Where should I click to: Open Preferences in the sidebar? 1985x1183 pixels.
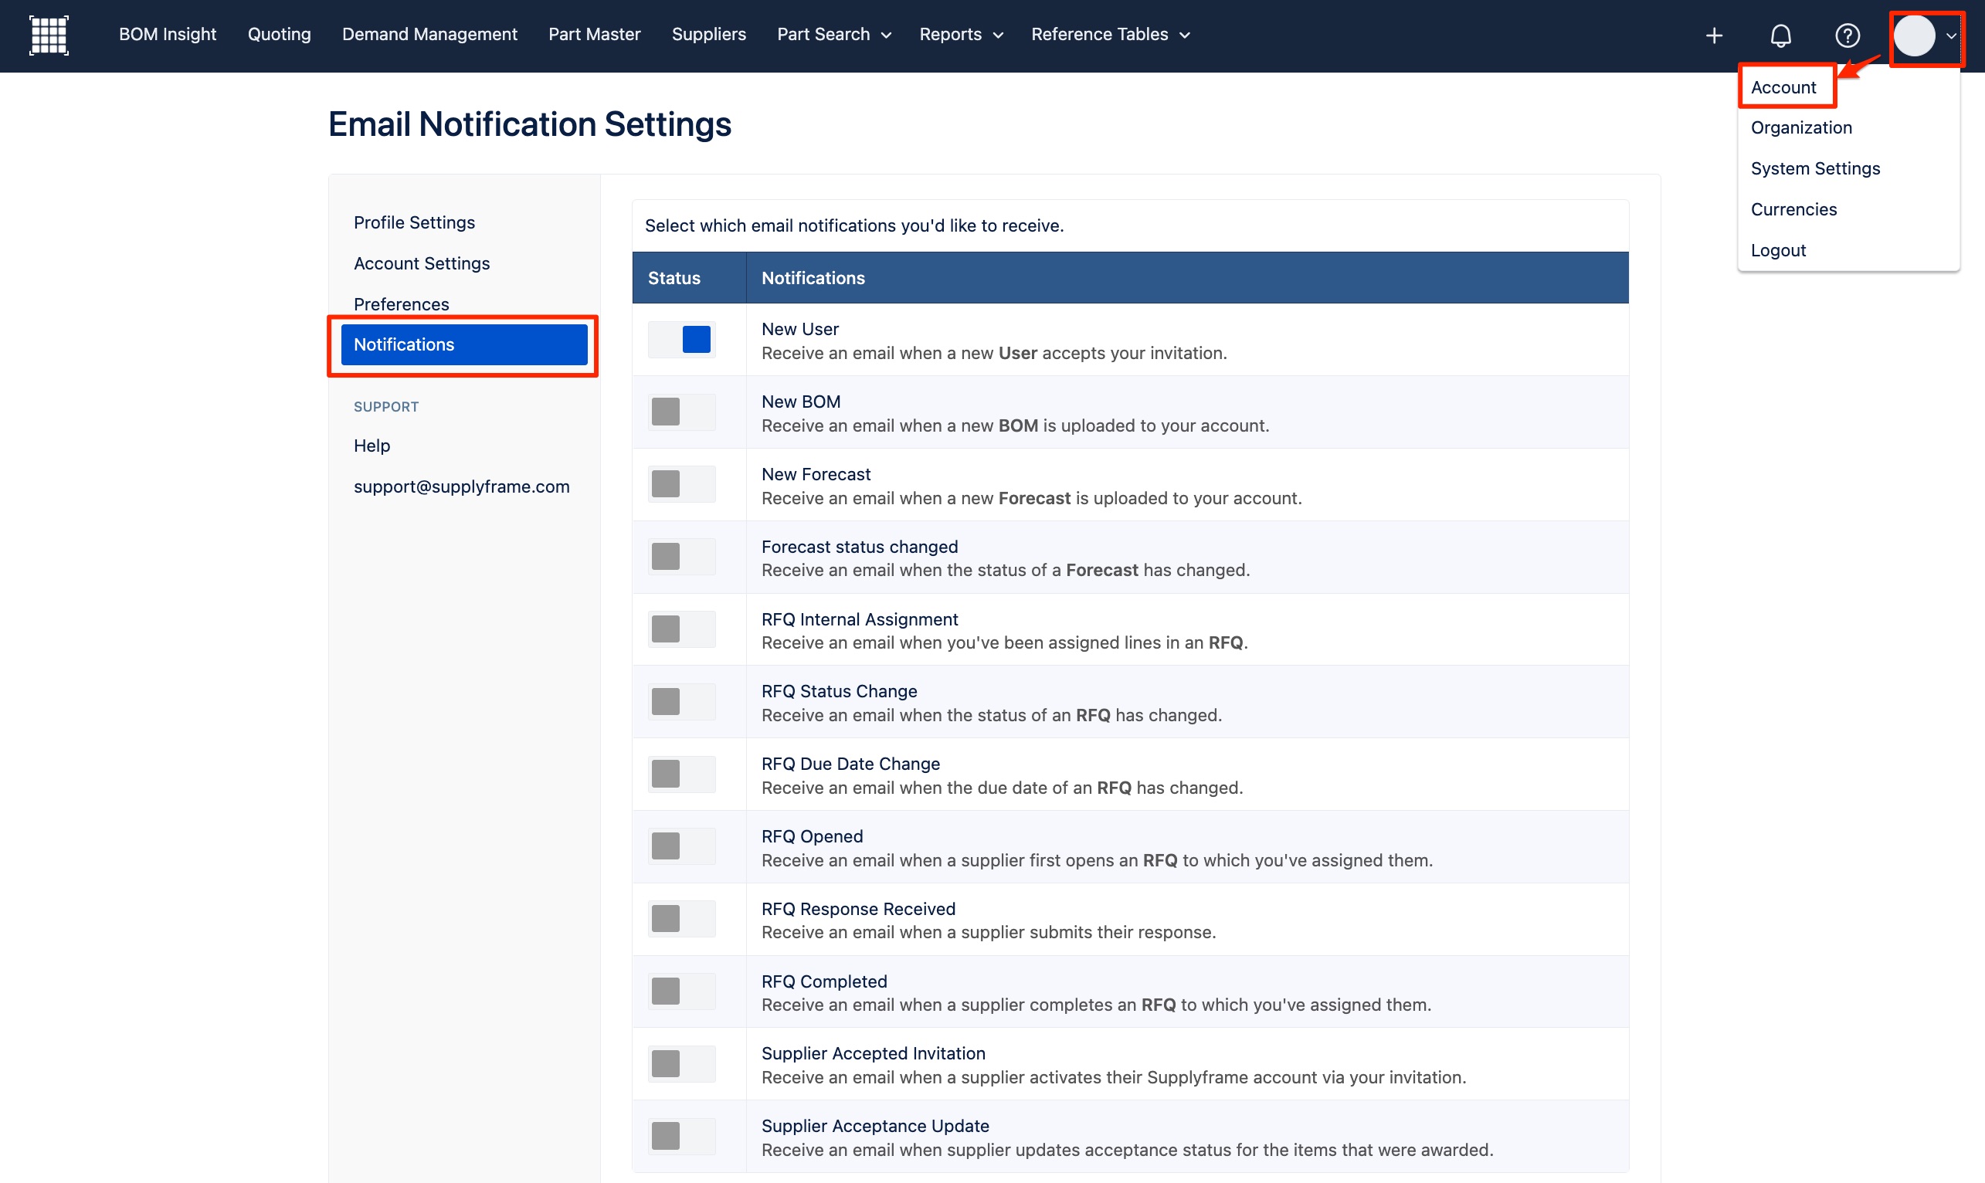(x=401, y=303)
